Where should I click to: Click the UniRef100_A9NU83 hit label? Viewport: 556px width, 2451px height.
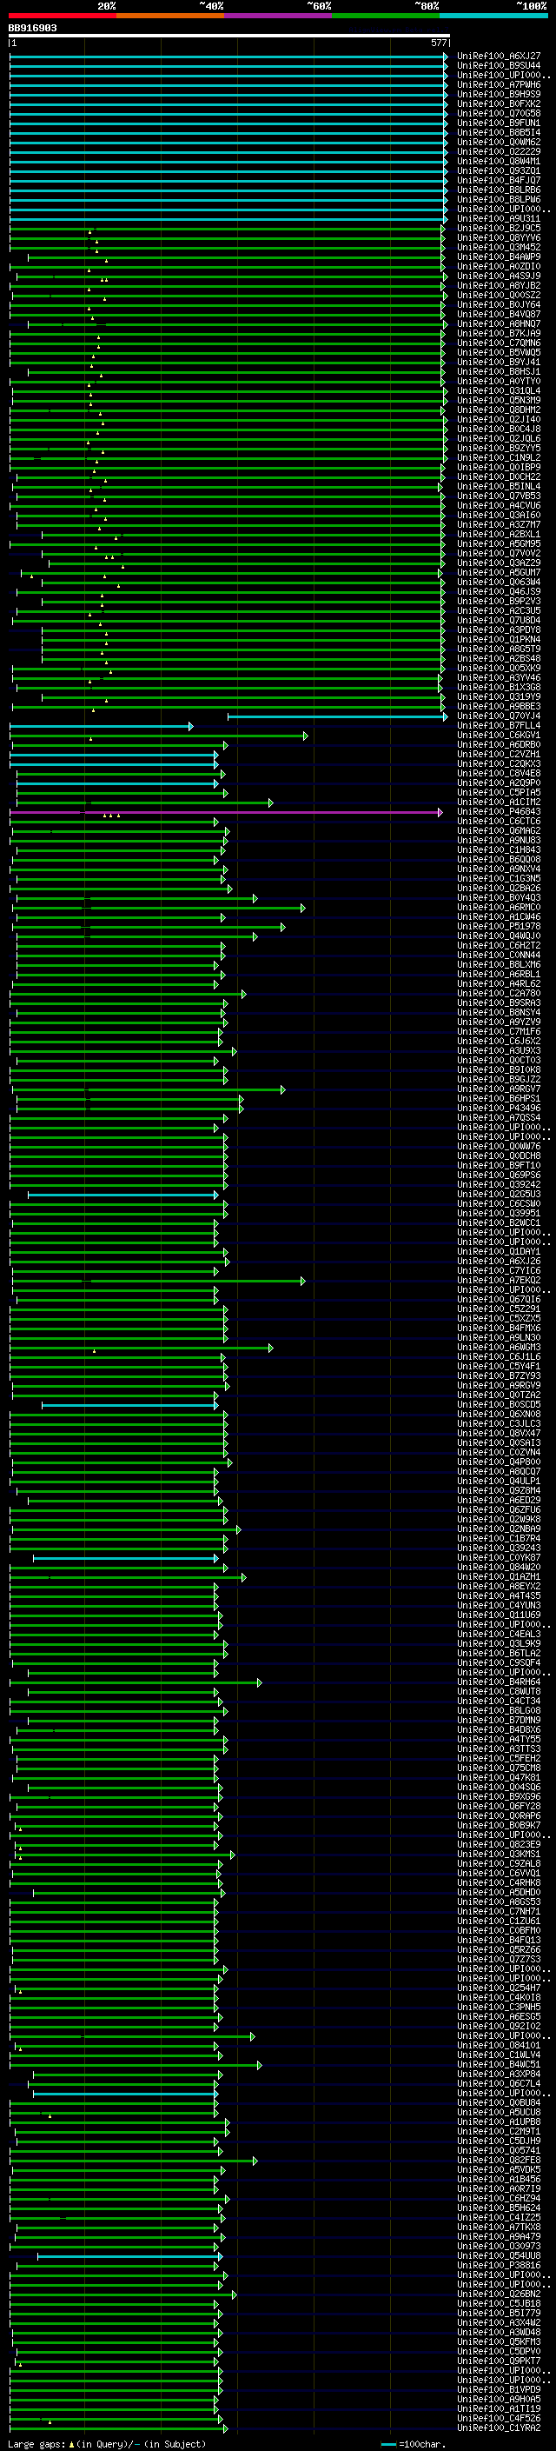(499, 840)
